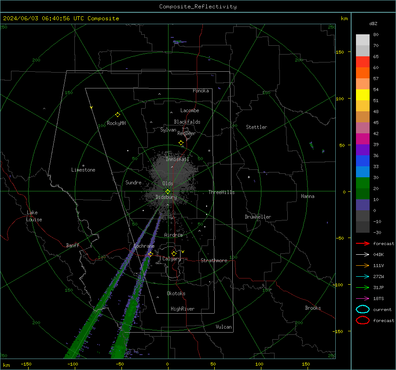396x370 pixels.
Task: Click the small echo at the top near north edge
Action: (x=180, y=42)
